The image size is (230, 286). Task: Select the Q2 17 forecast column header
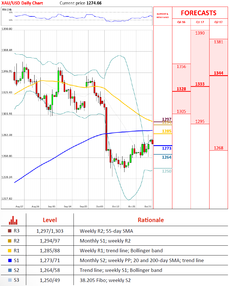point(218,22)
